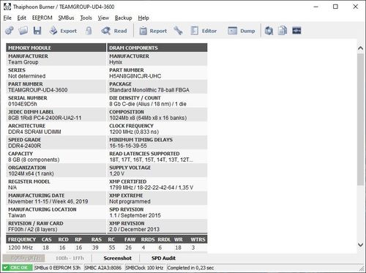366x273 pixels.
Task: Open the Backup menu
Action: point(123,18)
